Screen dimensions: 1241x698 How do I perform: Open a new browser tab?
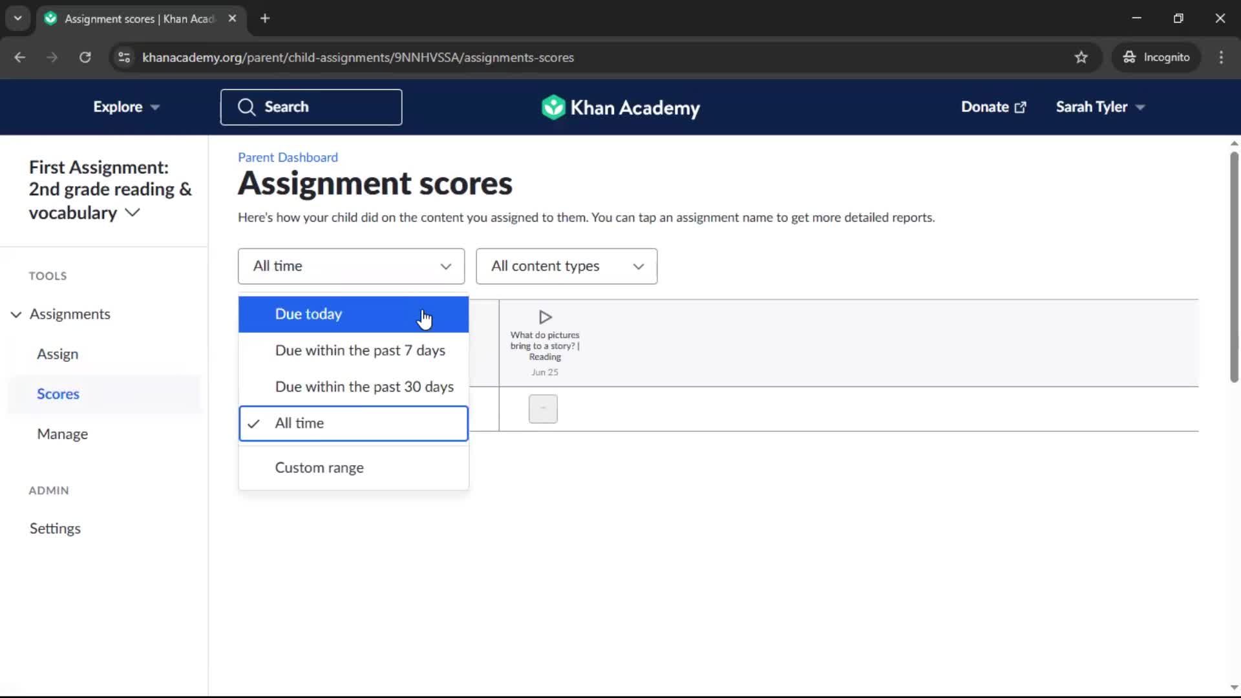click(265, 19)
